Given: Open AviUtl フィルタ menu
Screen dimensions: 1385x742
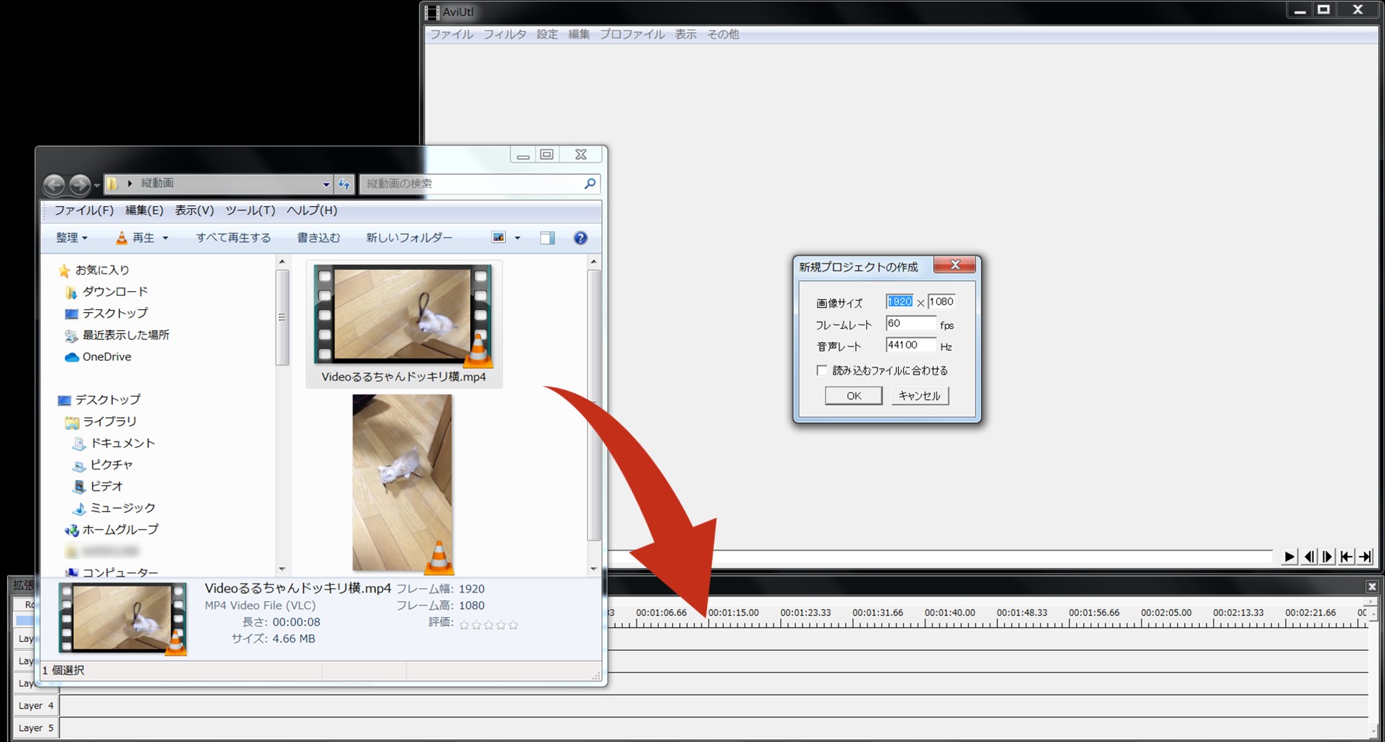Looking at the screenshot, I should point(505,34).
